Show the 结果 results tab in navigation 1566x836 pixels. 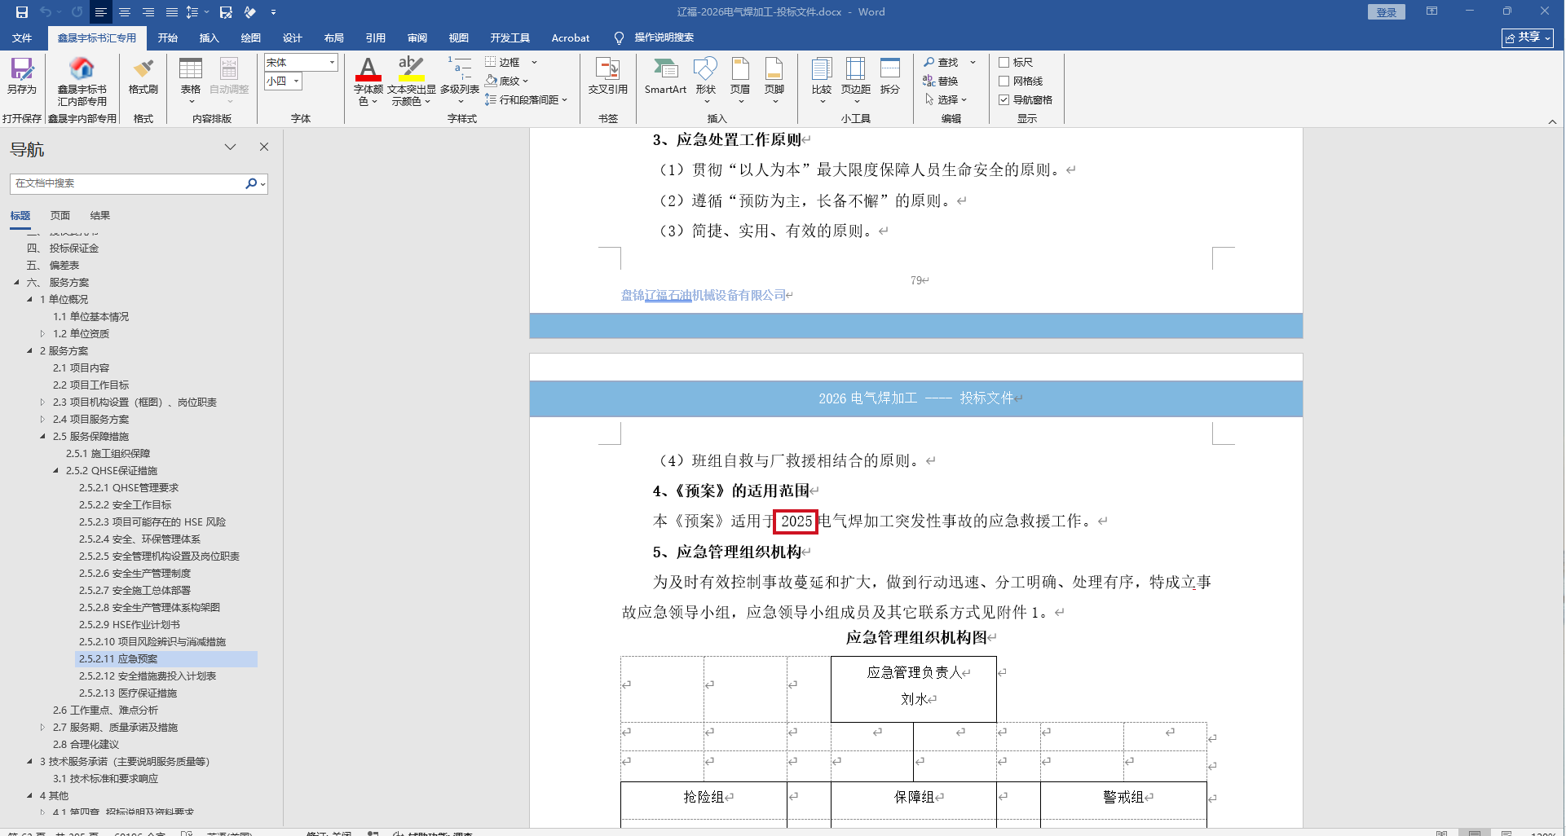(100, 216)
